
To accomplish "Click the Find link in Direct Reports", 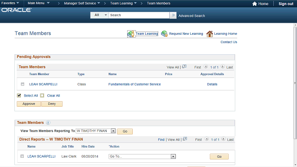I will (x=161, y=140).
